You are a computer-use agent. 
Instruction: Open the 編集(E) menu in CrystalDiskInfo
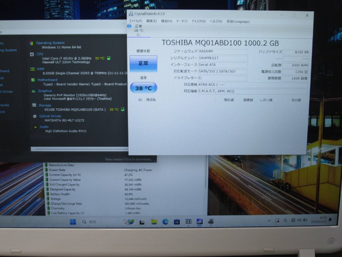click(151, 21)
